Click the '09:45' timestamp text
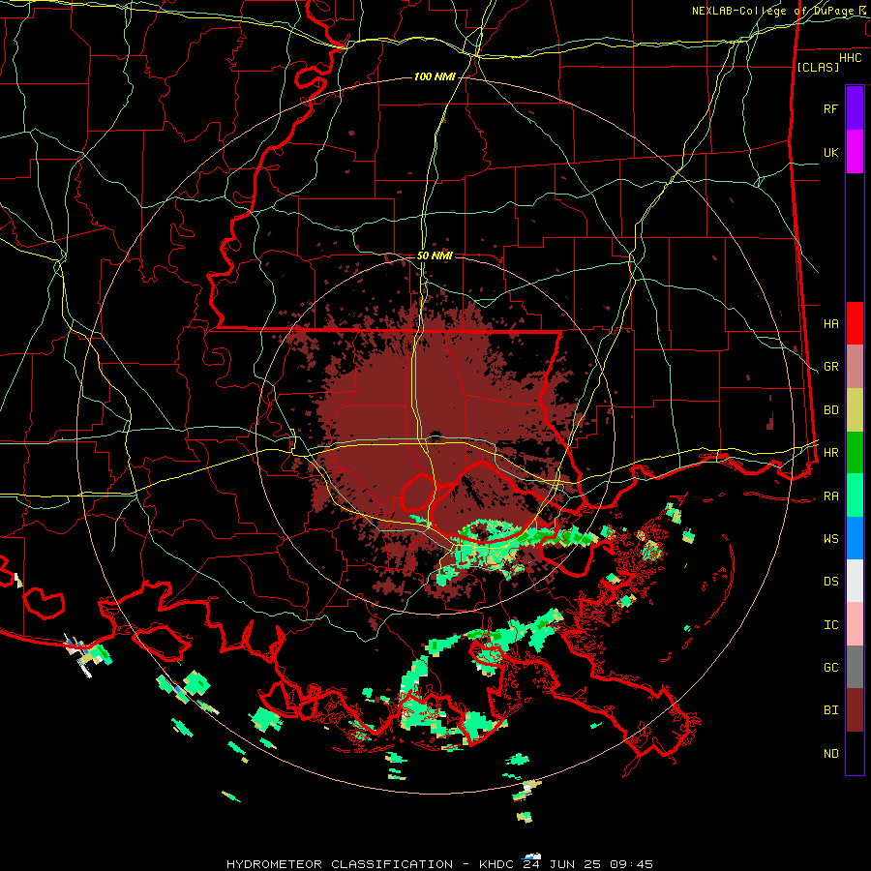This screenshot has height=871, width=871. (x=630, y=864)
